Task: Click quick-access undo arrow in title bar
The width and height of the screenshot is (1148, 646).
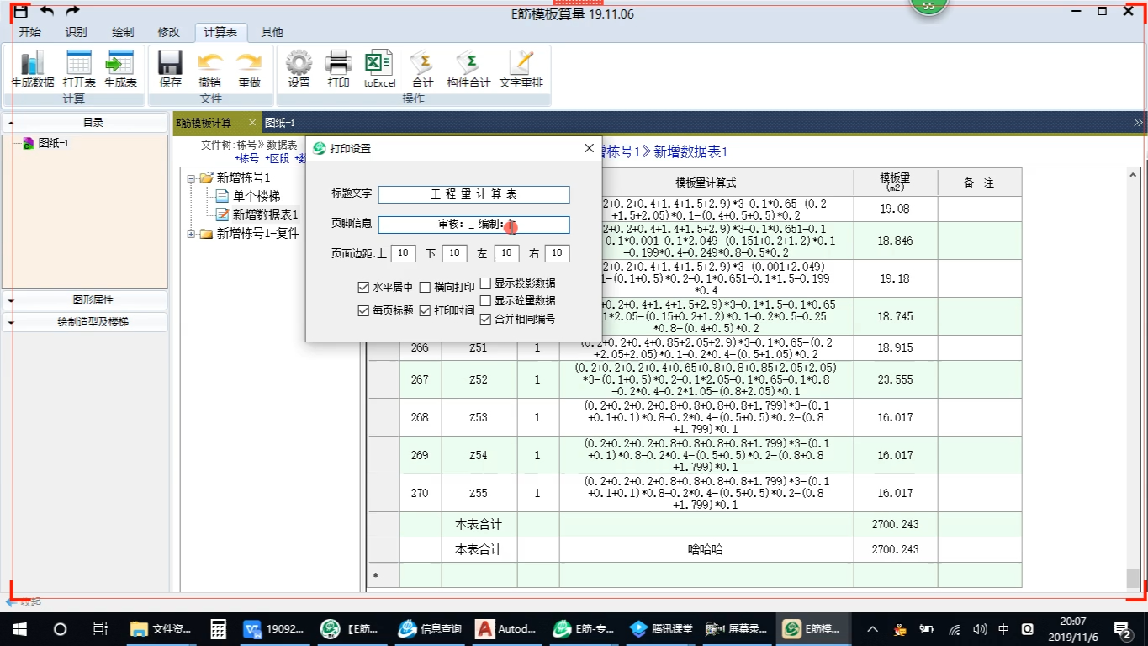Action: [47, 11]
